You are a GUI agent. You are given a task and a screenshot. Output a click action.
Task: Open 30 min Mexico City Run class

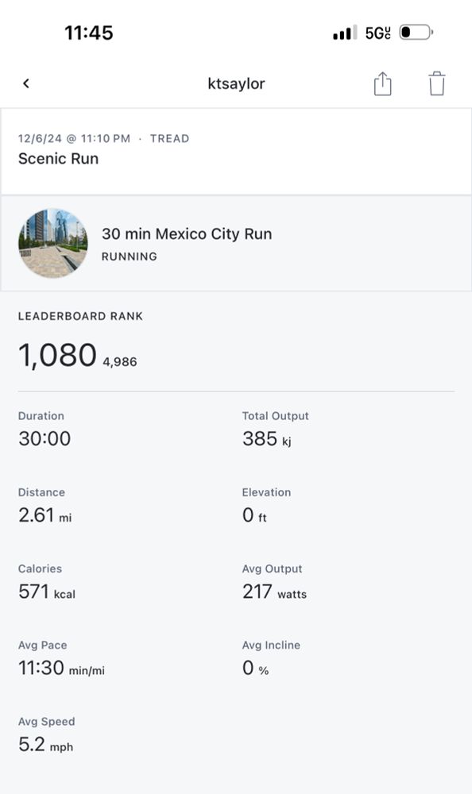(187, 234)
